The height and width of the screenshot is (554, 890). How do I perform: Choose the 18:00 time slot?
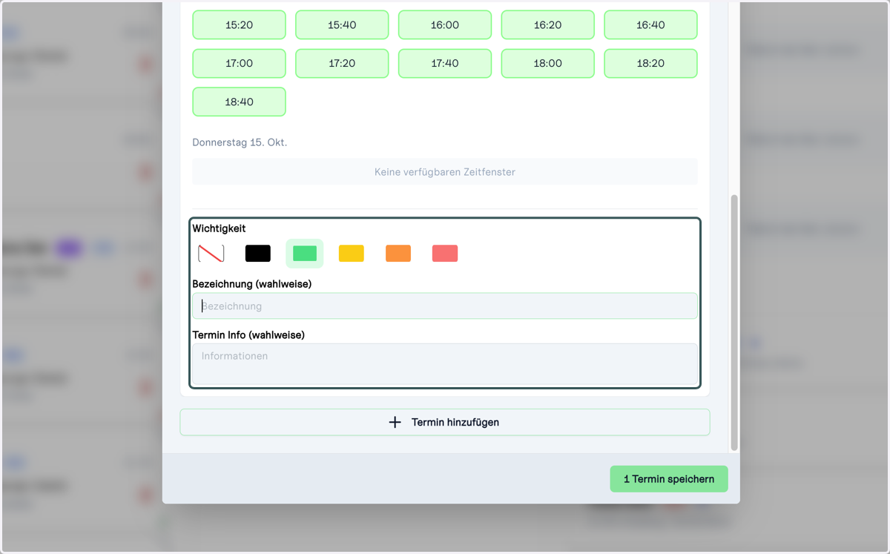coord(547,63)
